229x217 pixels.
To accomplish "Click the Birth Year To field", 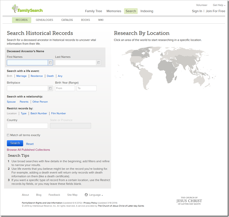I will pos(87,88).
